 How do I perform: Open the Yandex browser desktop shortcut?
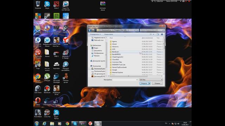(x=66, y=41)
